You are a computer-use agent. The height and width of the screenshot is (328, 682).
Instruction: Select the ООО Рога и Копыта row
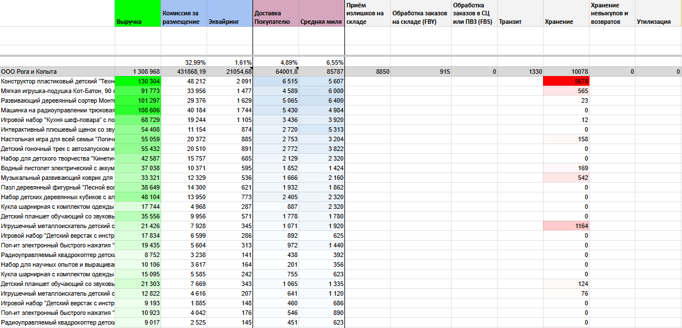pyautogui.click(x=340, y=72)
